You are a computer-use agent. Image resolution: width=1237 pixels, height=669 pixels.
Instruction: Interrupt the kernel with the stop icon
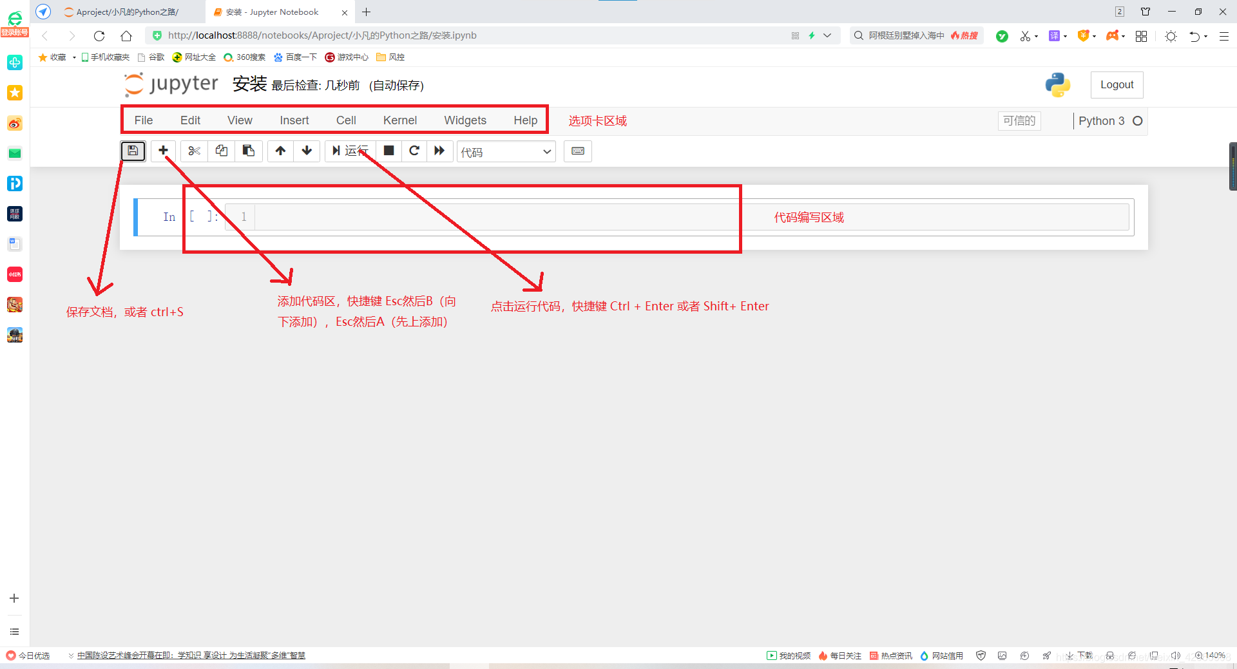click(x=388, y=151)
